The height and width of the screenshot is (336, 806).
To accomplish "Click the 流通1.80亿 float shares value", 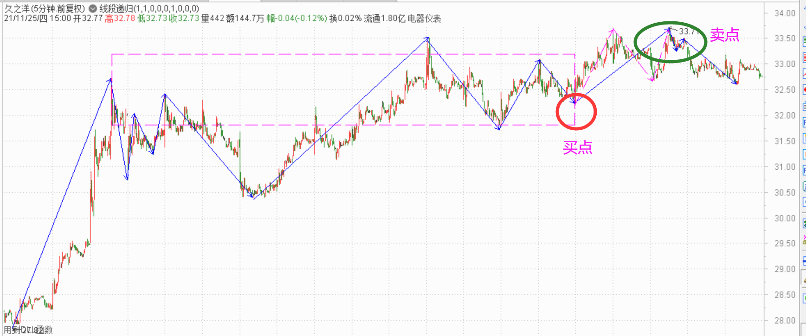I will [x=384, y=19].
